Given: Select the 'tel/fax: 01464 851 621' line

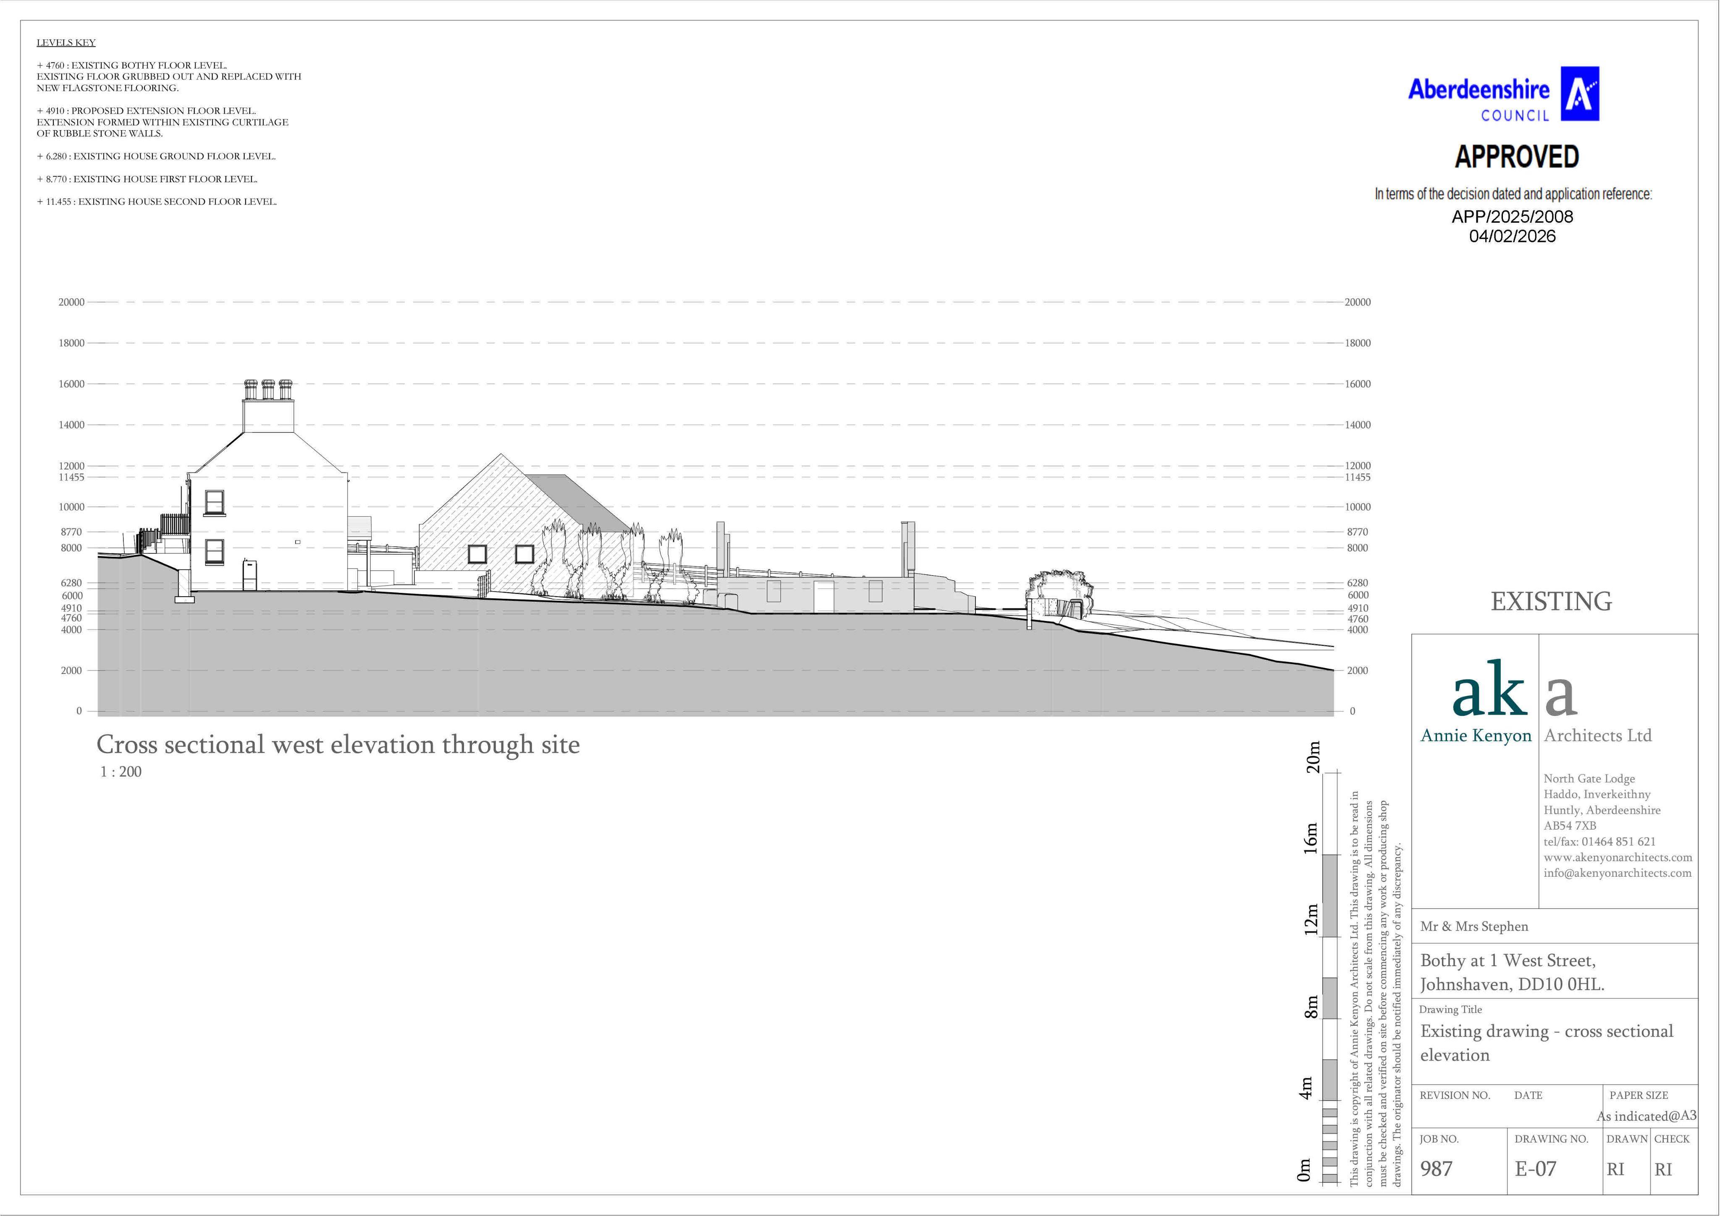Looking at the screenshot, I should click(x=1599, y=841).
